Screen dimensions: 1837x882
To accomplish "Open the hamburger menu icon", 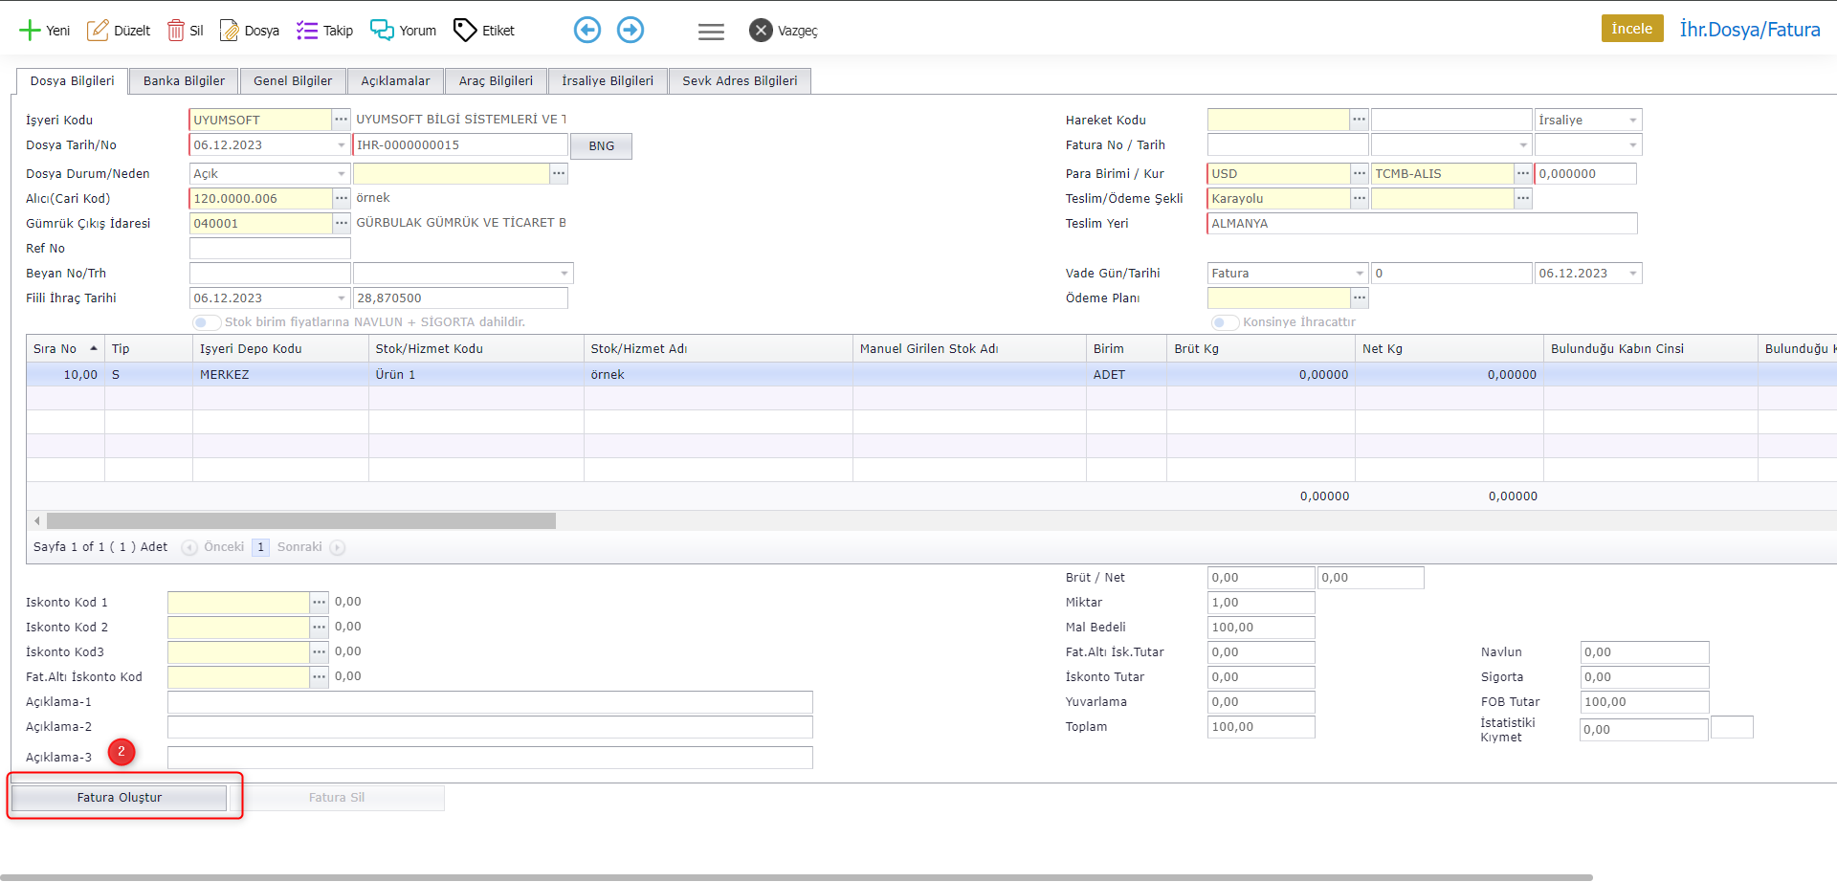I will click(711, 32).
